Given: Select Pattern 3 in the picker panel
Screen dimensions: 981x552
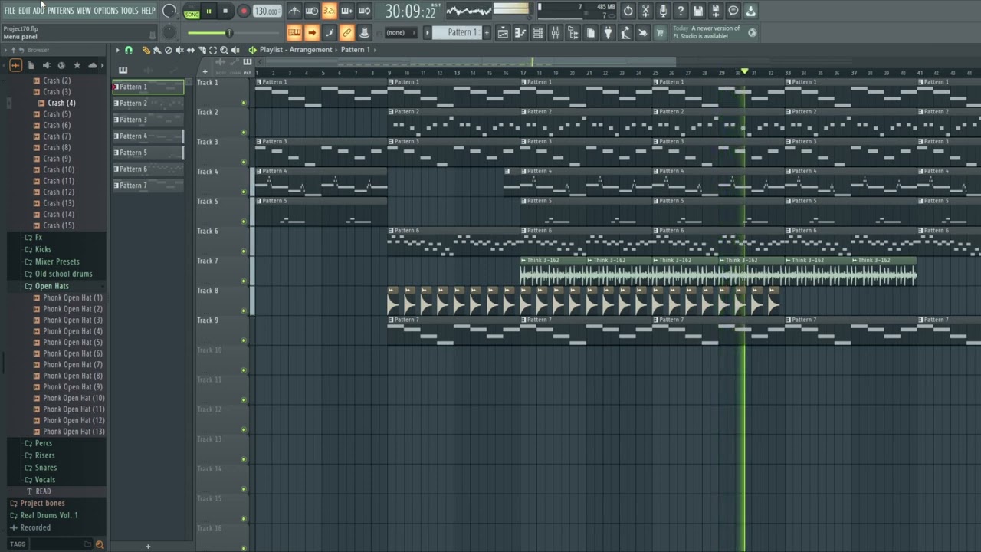Looking at the screenshot, I should tap(148, 120).
